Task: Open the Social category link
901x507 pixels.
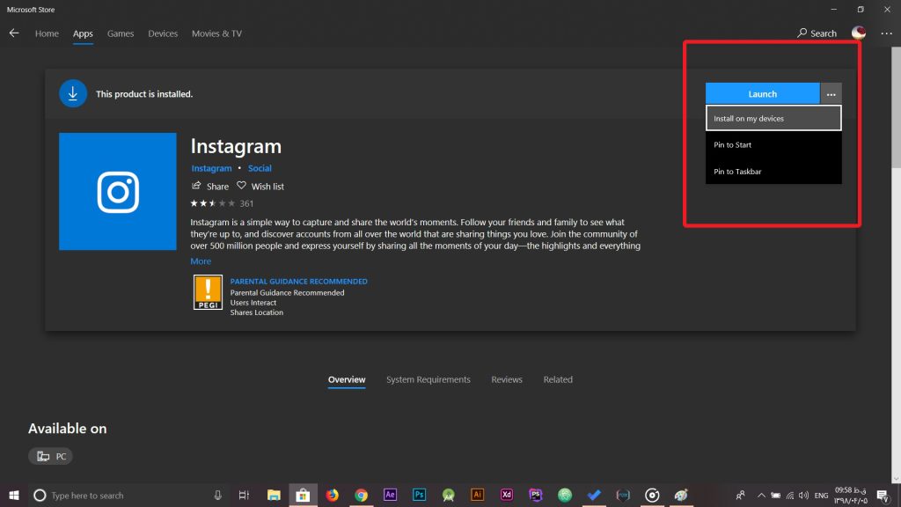Action: (260, 168)
